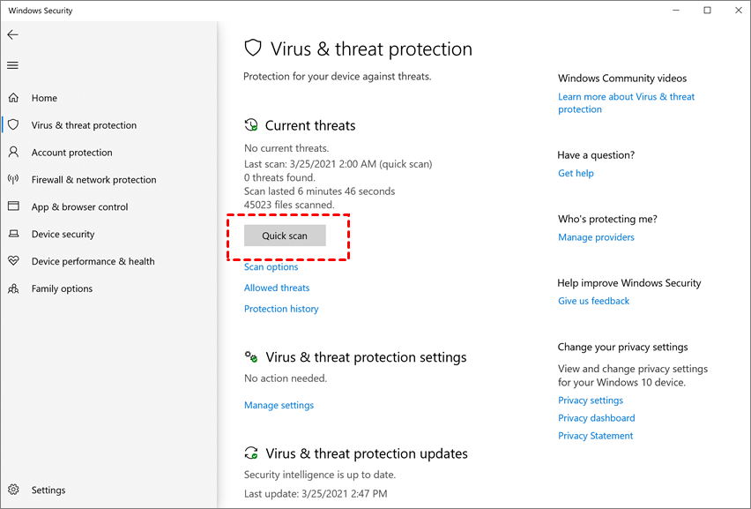Click the Device security laptop icon
The image size is (751, 509).
pyautogui.click(x=13, y=234)
